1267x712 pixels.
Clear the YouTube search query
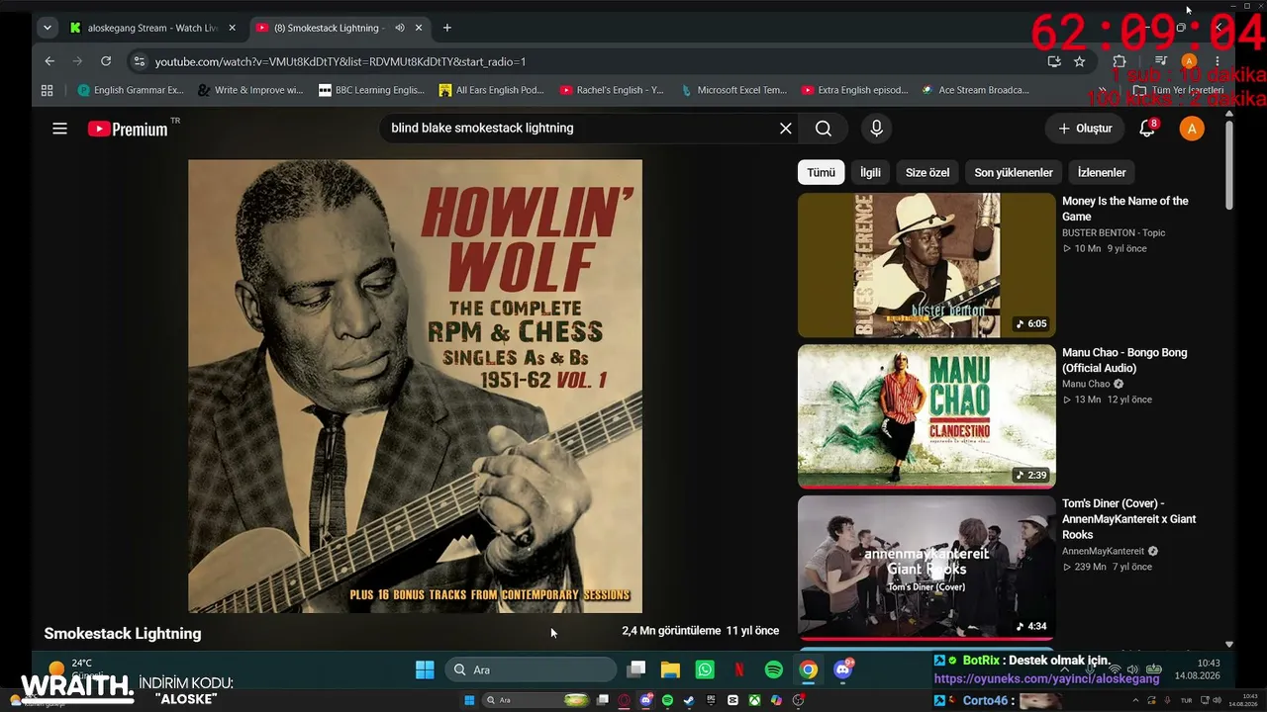(786, 129)
